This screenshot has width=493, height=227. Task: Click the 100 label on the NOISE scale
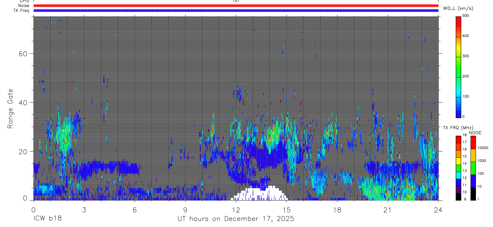(x=481, y=173)
